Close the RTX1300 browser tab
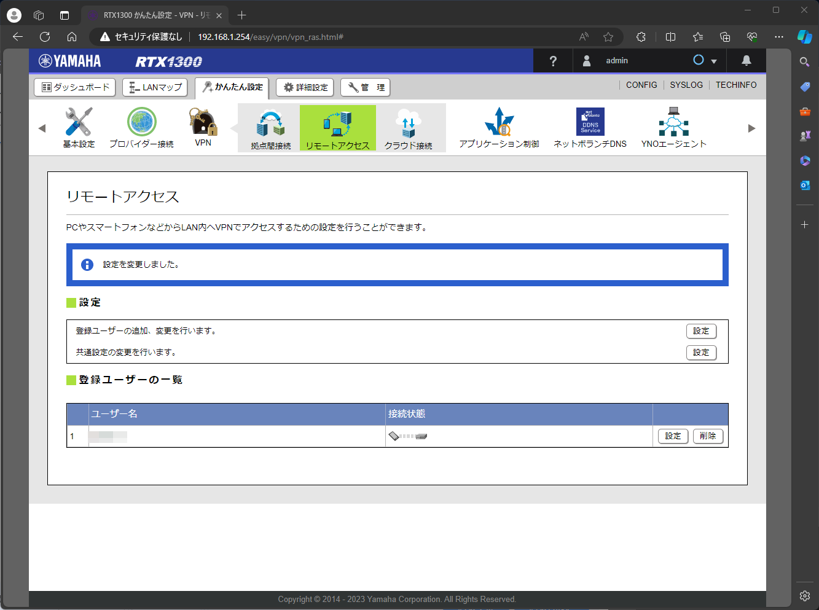Screen dimensions: 819x610 [219, 15]
